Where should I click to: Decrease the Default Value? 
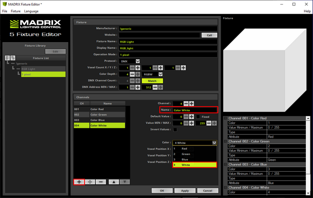pos(186,116)
